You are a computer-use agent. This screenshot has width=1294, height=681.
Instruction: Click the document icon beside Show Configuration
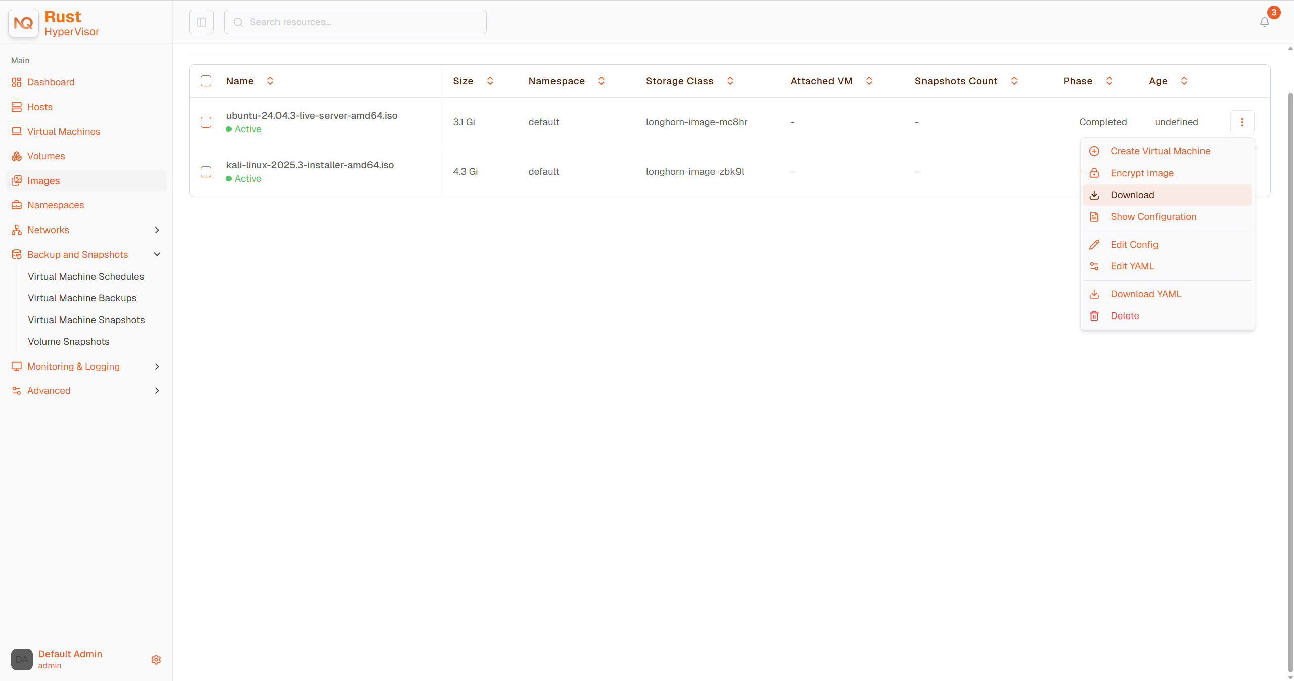point(1094,217)
